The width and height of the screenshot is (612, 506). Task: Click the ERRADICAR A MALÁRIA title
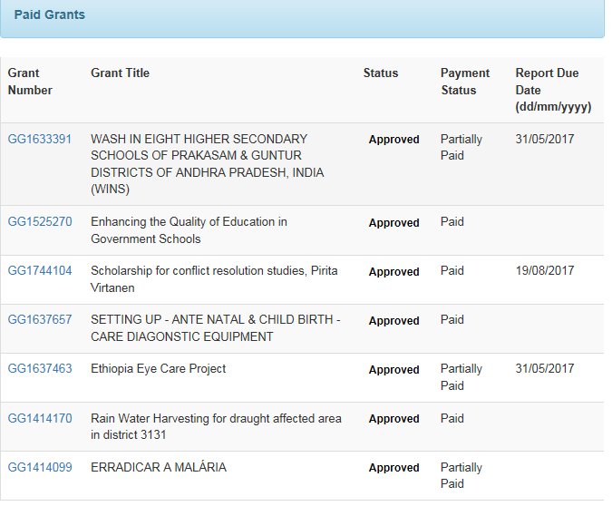[x=158, y=467]
